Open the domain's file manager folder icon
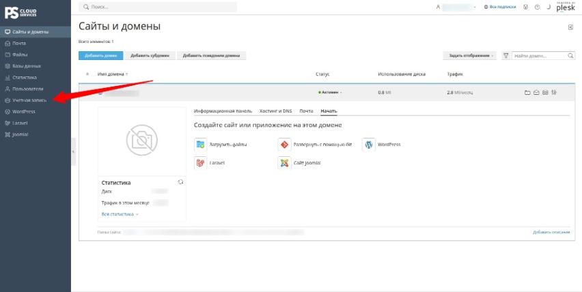The width and height of the screenshot is (582, 292). 527,93
